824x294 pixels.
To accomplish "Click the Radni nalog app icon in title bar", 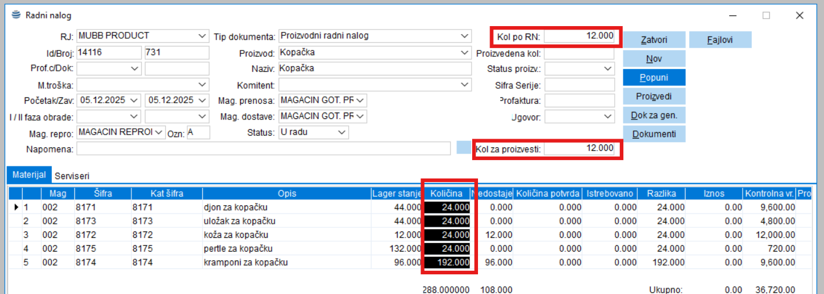I will point(16,16).
